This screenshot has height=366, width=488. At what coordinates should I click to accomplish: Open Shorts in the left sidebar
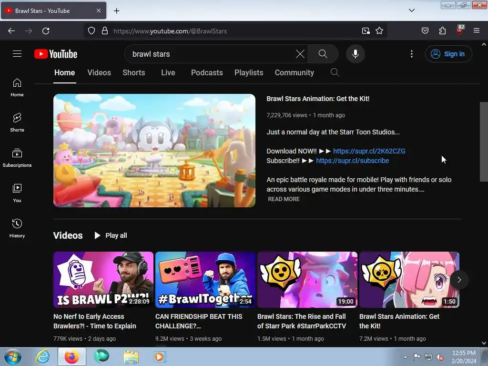tap(17, 122)
